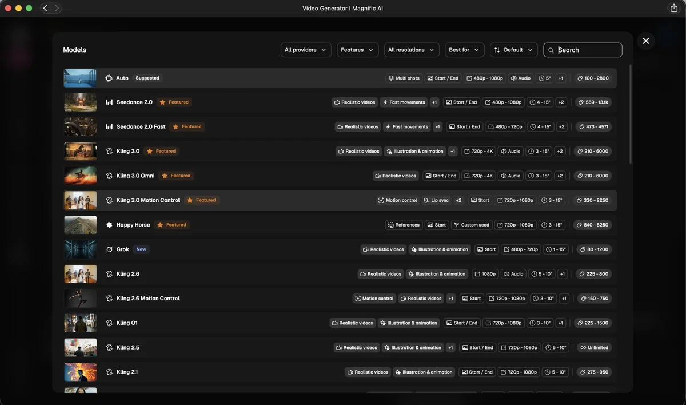
Task: Click the Audio tag on Kling 3.0 row
Action: 510,152
